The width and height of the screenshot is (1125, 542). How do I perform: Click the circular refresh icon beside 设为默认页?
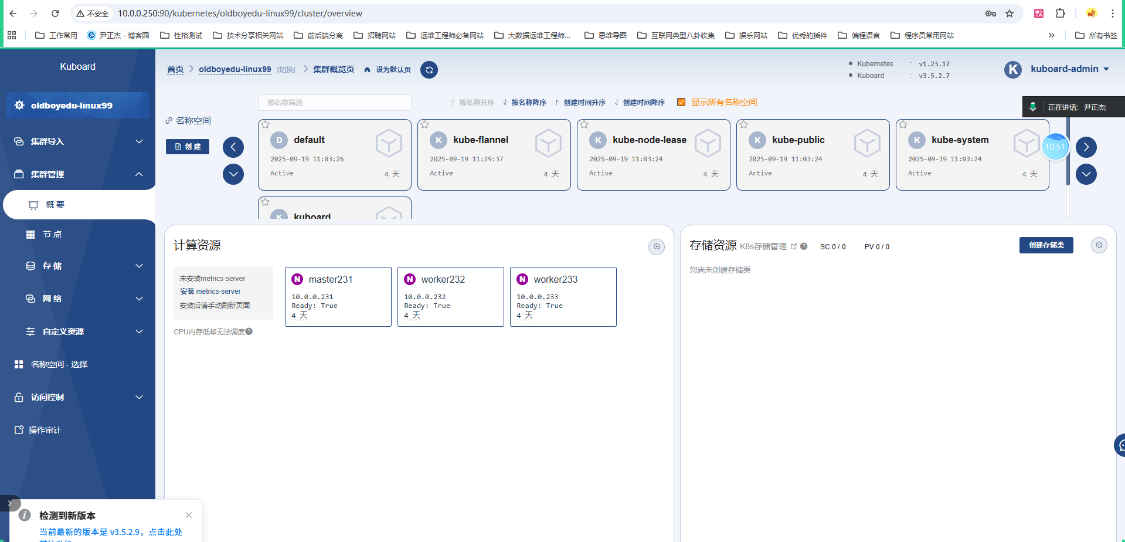pyautogui.click(x=429, y=70)
